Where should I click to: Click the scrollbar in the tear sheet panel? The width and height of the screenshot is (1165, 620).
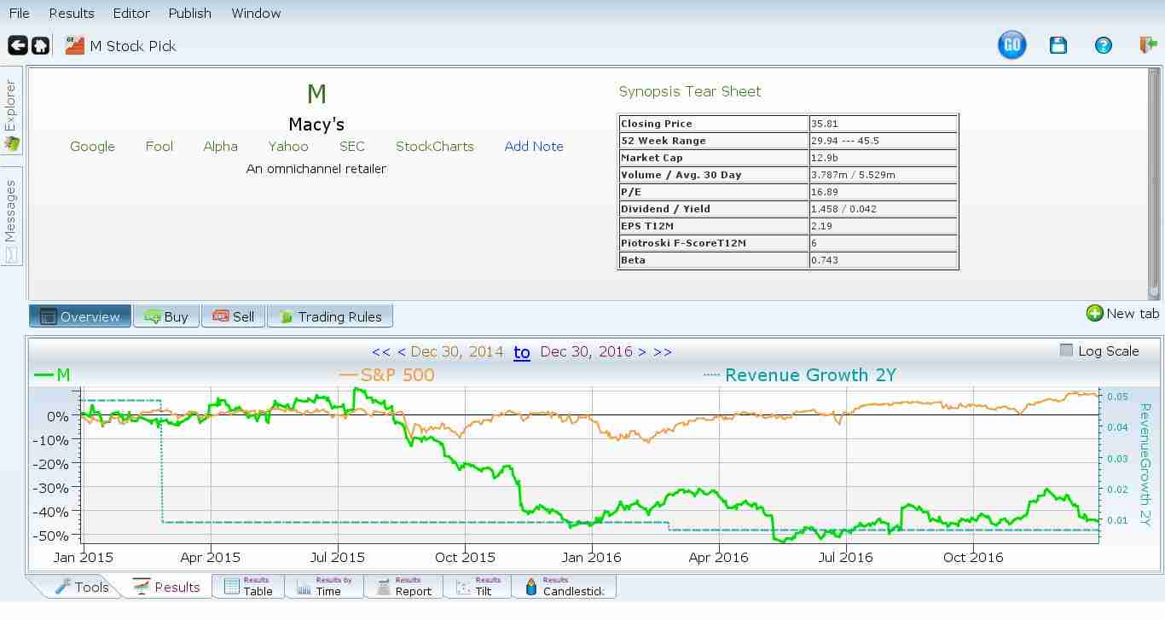coord(1154,183)
